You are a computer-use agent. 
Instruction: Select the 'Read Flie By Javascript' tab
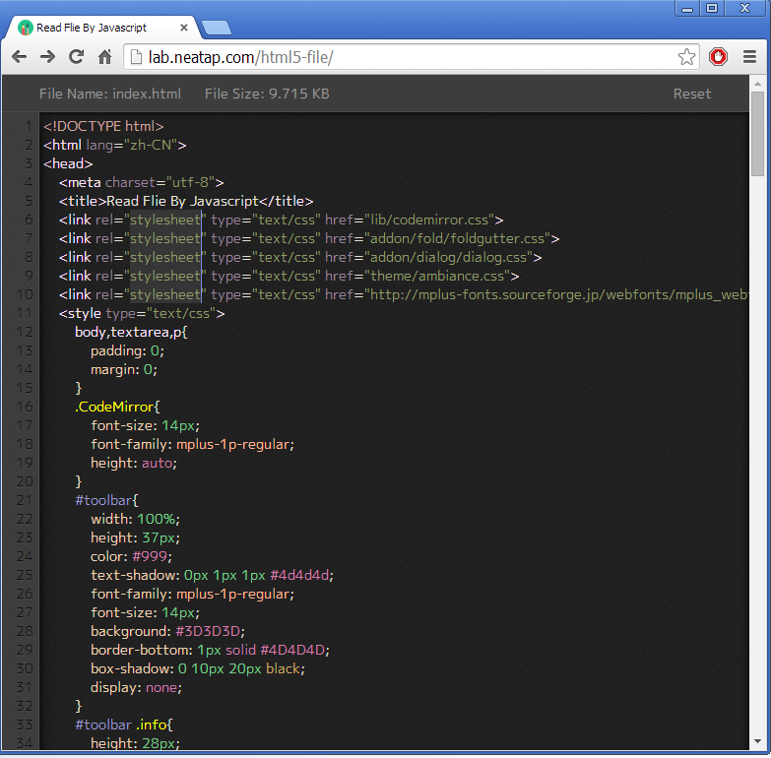tap(94, 28)
